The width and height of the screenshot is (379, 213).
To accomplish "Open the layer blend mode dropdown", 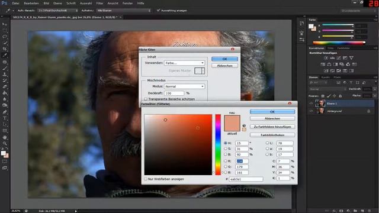I will tap(327, 89).
